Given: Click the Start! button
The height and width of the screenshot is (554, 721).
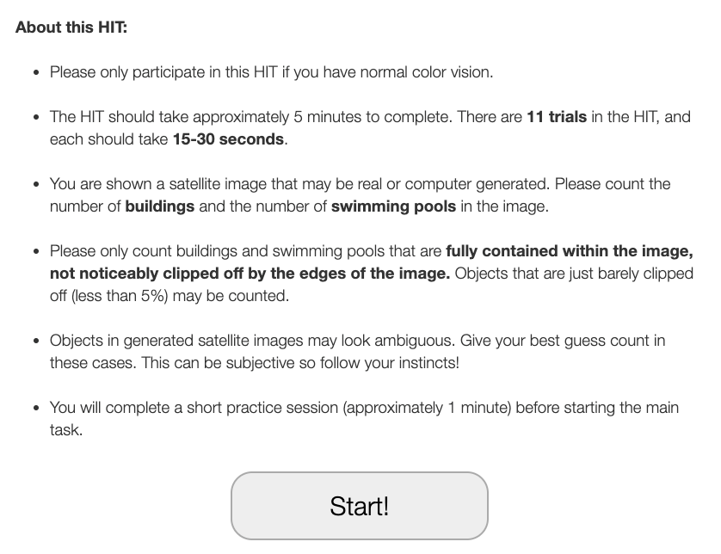Looking at the screenshot, I should click(359, 505).
